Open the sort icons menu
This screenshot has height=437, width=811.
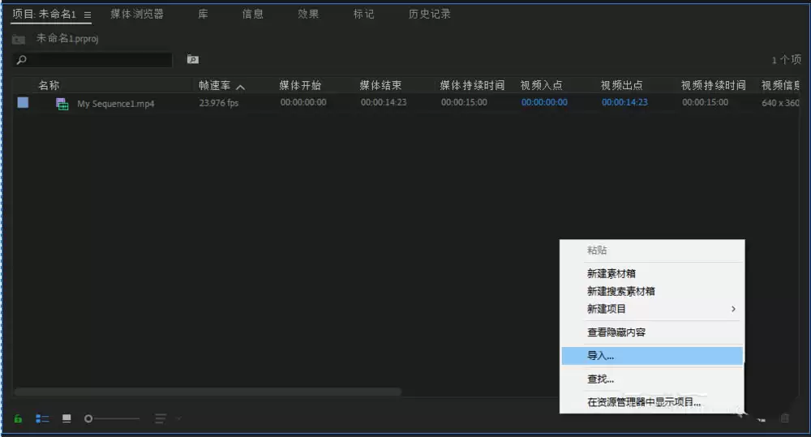tap(161, 418)
